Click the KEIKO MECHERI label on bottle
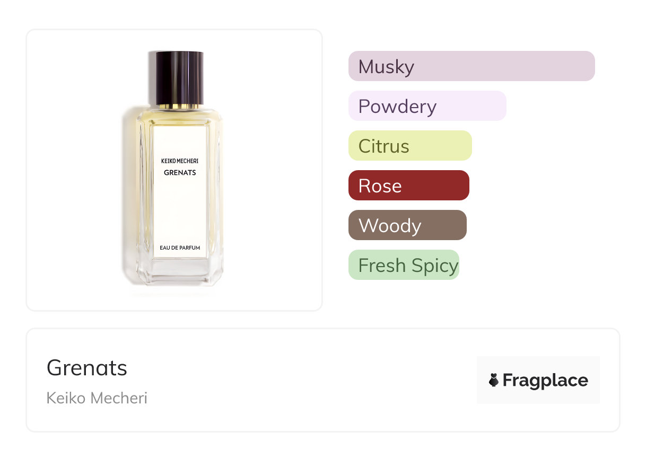 coord(180,161)
